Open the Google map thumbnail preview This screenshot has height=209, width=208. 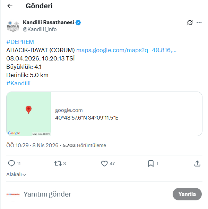tap(29, 114)
